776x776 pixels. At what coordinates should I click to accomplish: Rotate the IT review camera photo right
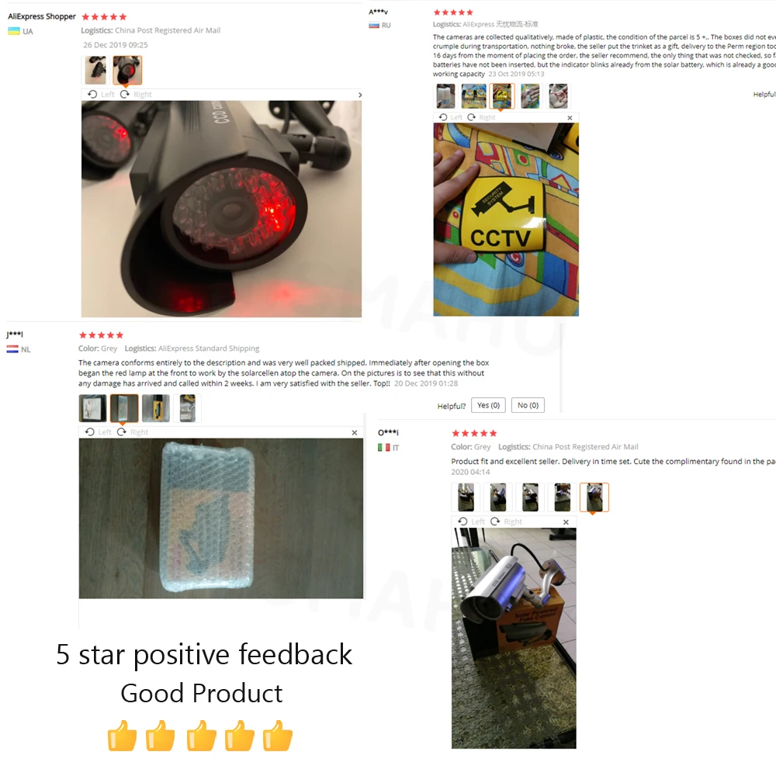coord(506,521)
